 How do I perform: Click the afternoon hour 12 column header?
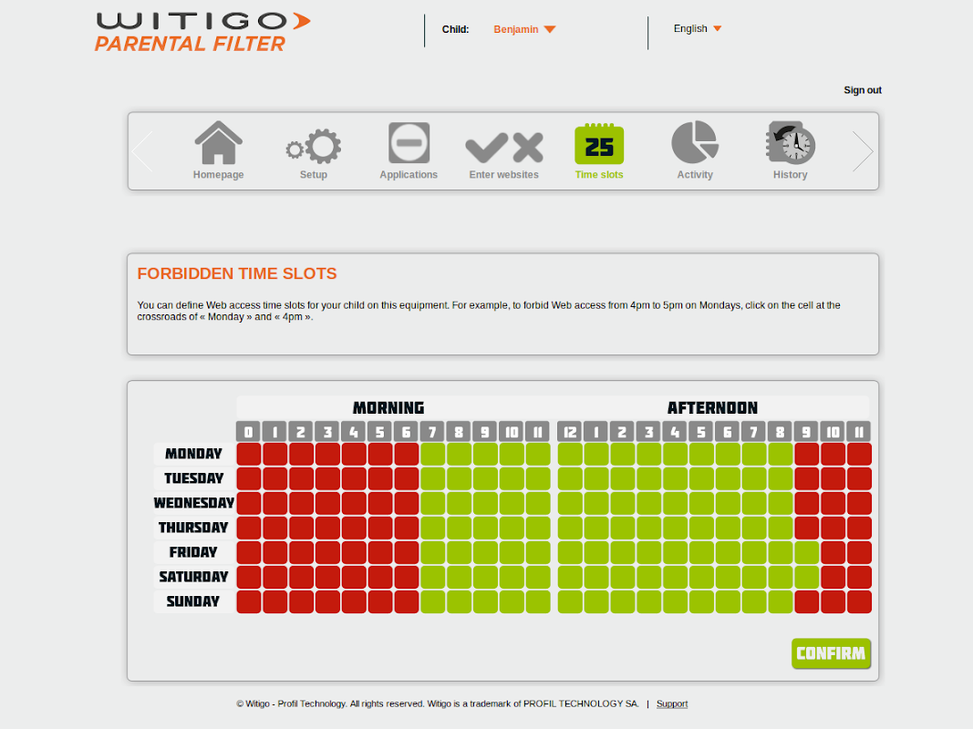tap(570, 431)
